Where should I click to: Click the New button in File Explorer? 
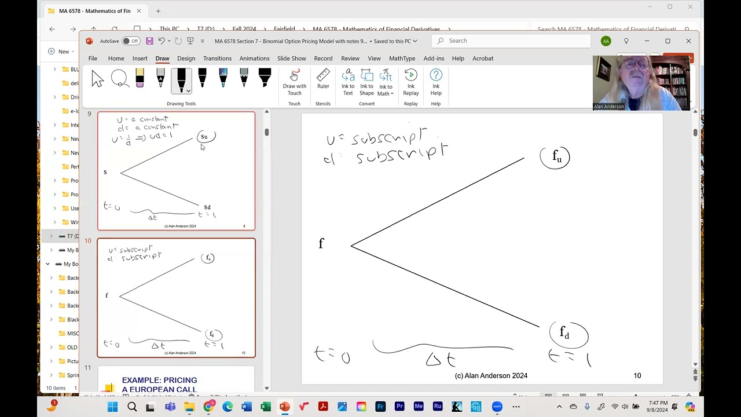click(x=60, y=52)
